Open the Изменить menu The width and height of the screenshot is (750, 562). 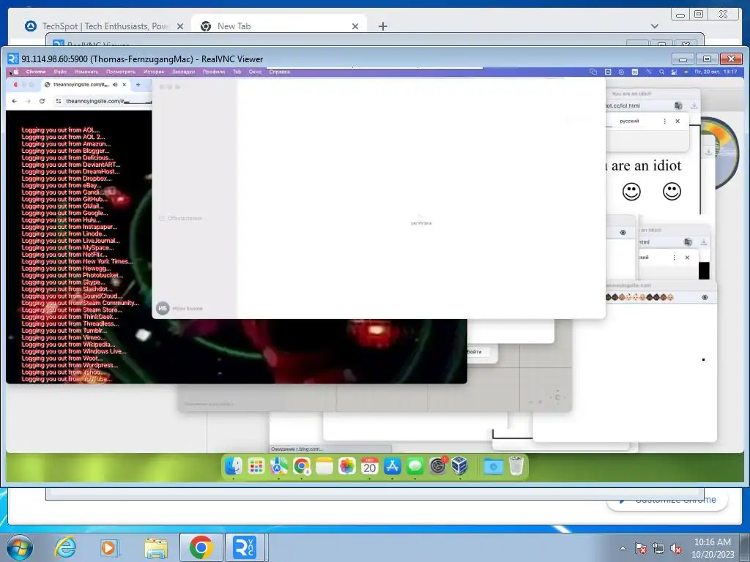[x=86, y=72]
